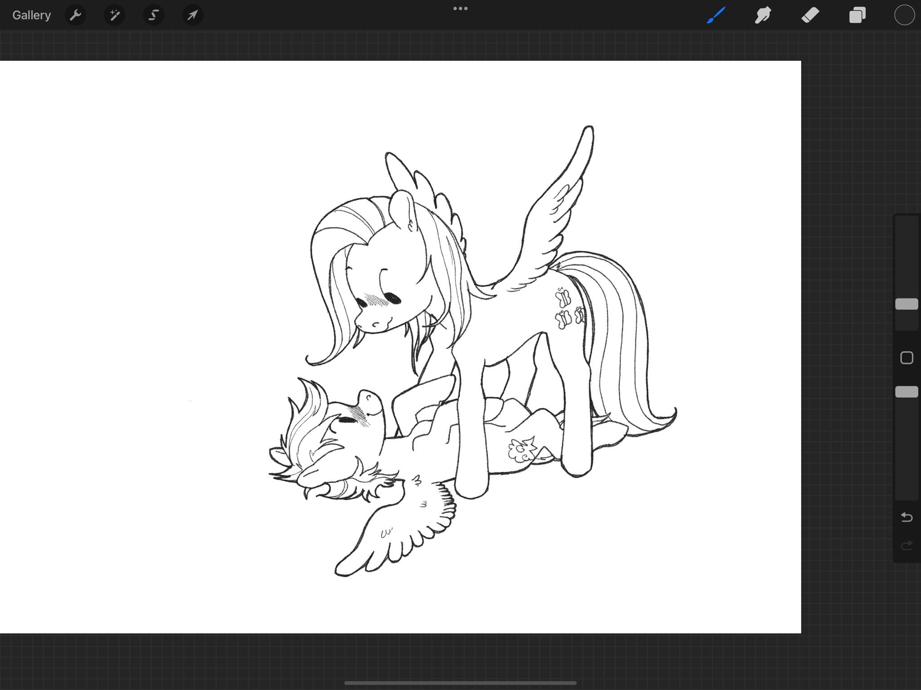Select the Smudge tool

763,15
